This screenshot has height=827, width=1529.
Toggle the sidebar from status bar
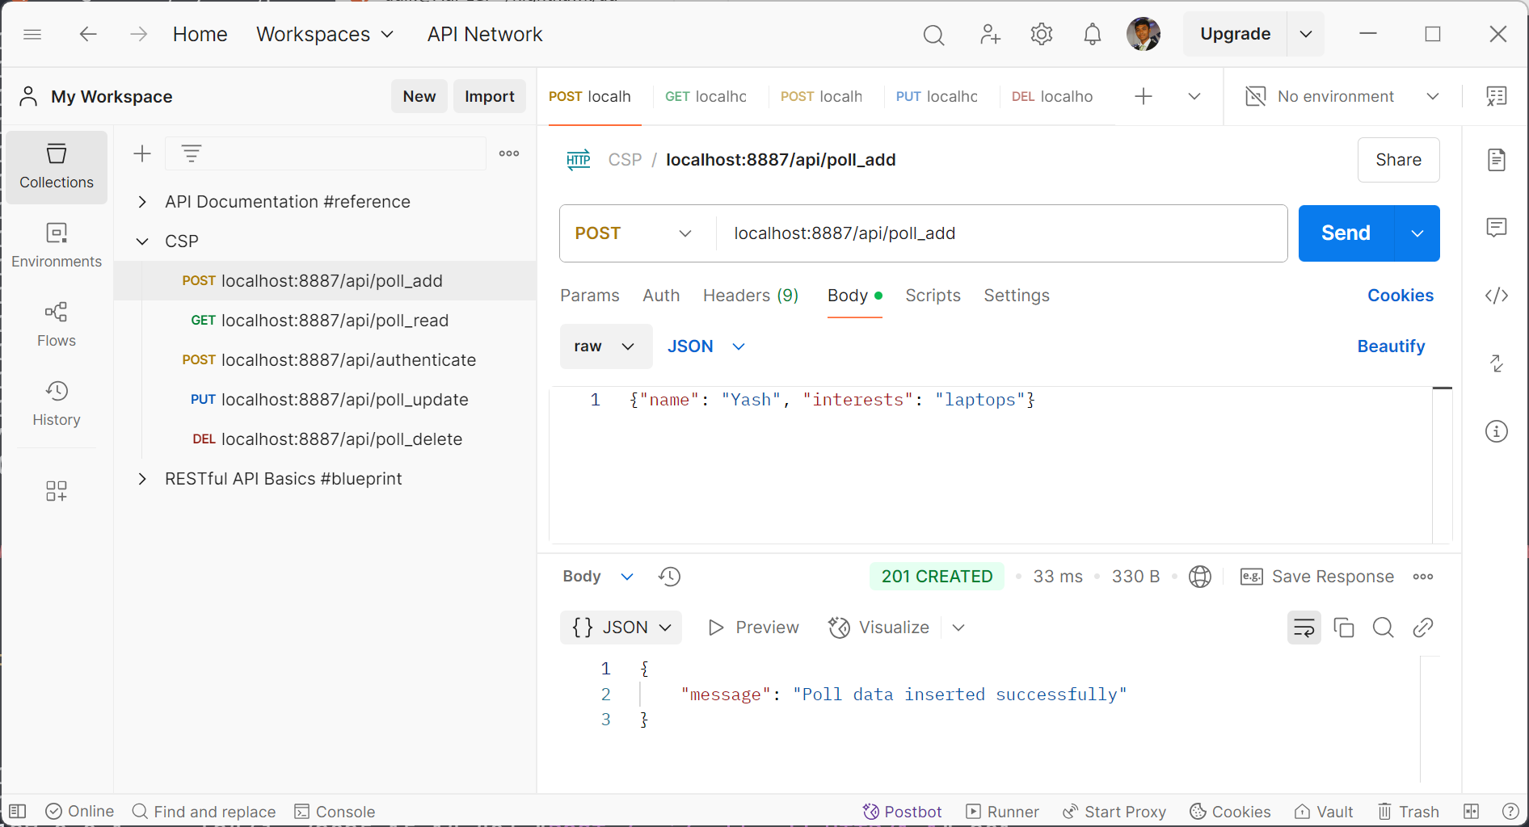pyautogui.click(x=18, y=811)
